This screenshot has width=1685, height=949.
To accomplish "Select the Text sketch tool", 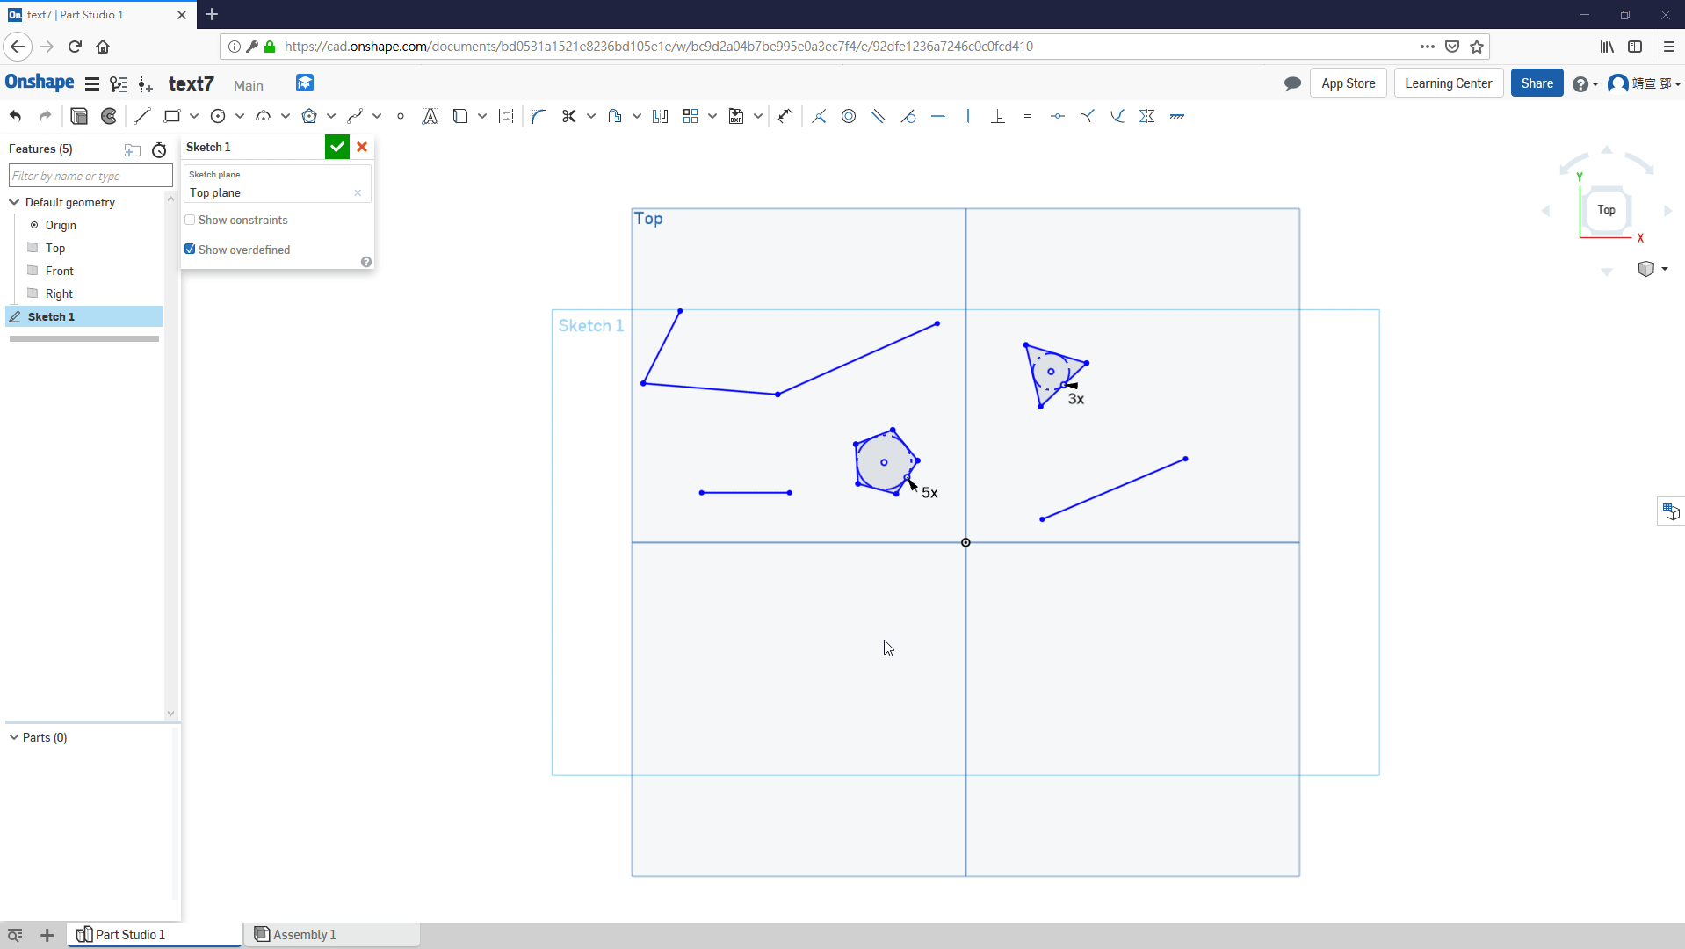I will pyautogui.click(x=430, y=116).
